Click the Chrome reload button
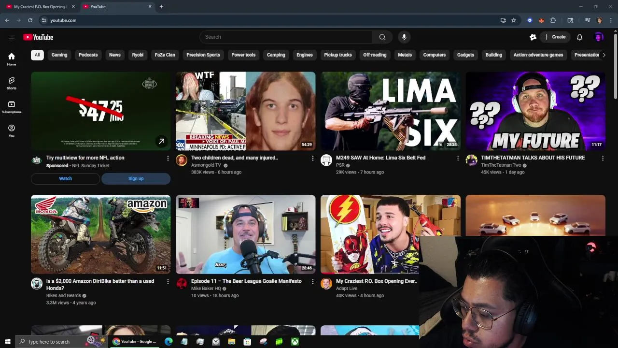 (30, 20)
